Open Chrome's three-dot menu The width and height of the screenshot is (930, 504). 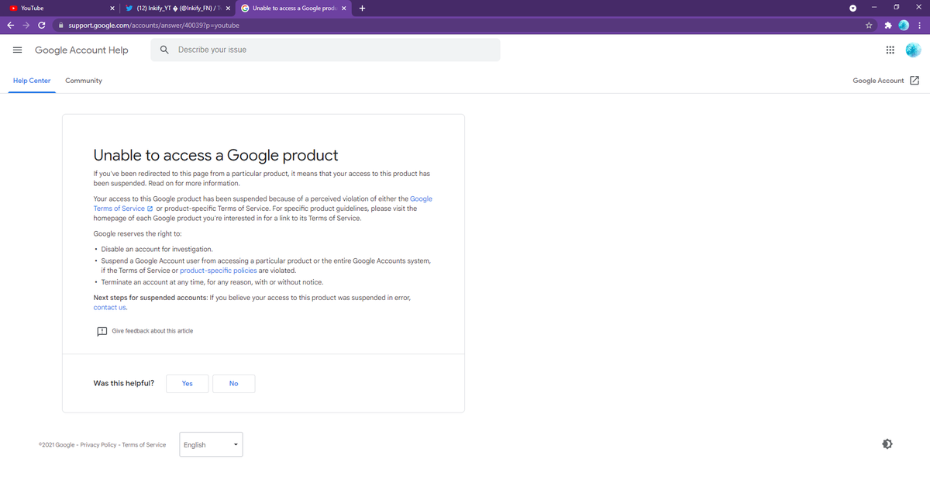(918, 25)
